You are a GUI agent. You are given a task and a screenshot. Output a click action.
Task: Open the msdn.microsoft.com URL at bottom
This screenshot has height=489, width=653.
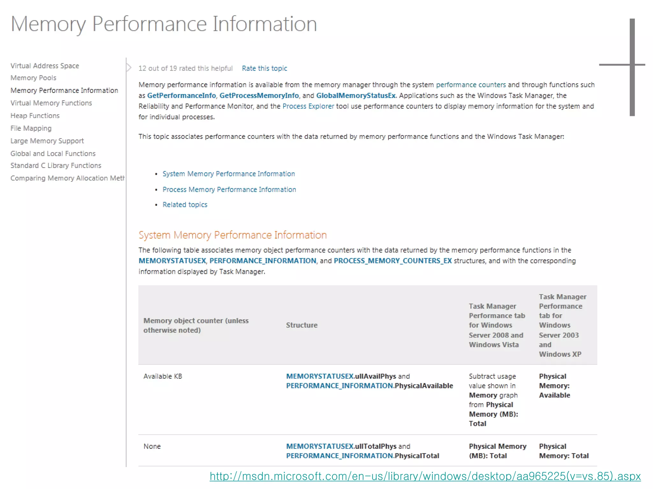tap(425, 476)
